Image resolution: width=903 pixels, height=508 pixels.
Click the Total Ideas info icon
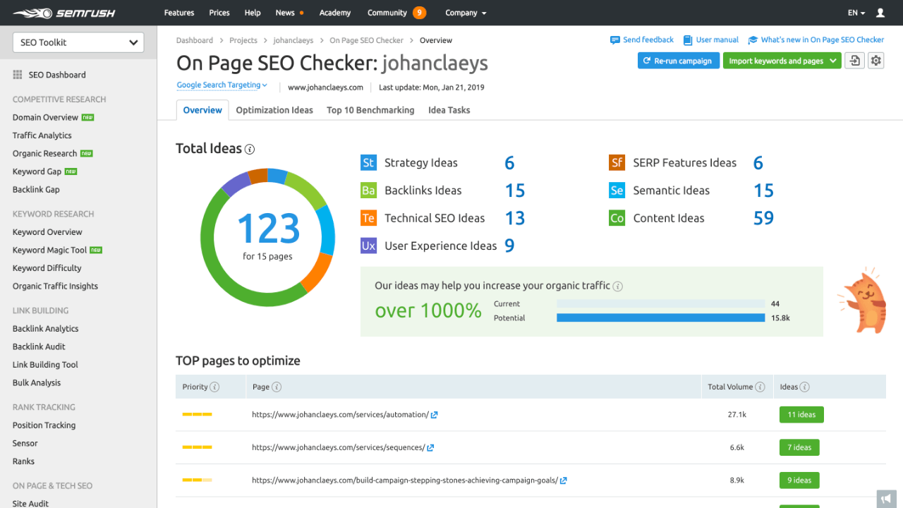pyautogui.click(x=249, y=149)
